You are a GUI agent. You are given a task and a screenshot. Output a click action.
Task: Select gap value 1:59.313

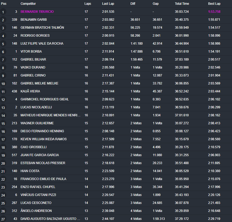(x=159, y=219)
